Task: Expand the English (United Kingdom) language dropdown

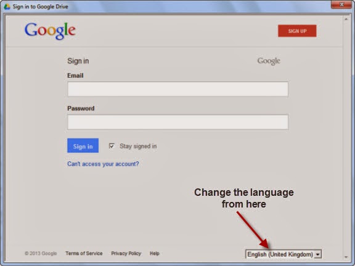Action: 284,254
